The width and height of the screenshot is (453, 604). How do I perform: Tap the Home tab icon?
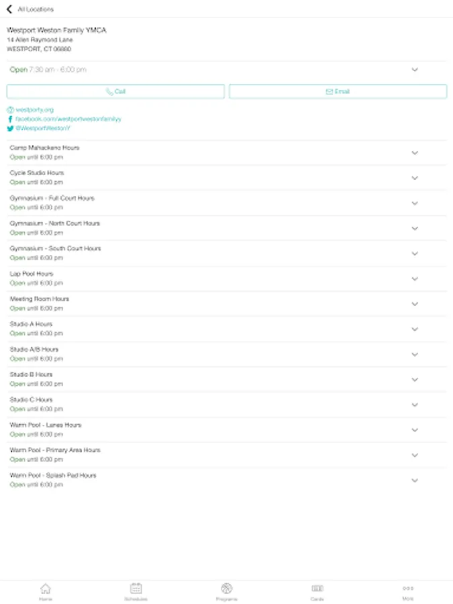point(46,588)
